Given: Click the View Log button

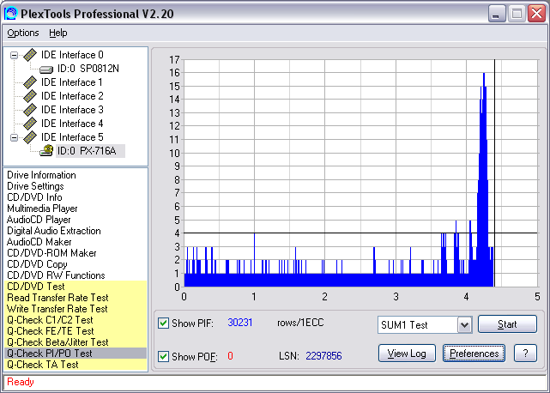Looking at the screenshot, I should tap(407, 354).
